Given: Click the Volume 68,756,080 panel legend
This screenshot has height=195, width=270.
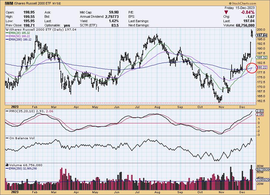Looking at the screenshot, I should point(26,165).
